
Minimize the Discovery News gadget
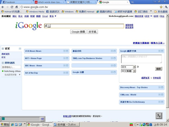[x=162, y=87]
